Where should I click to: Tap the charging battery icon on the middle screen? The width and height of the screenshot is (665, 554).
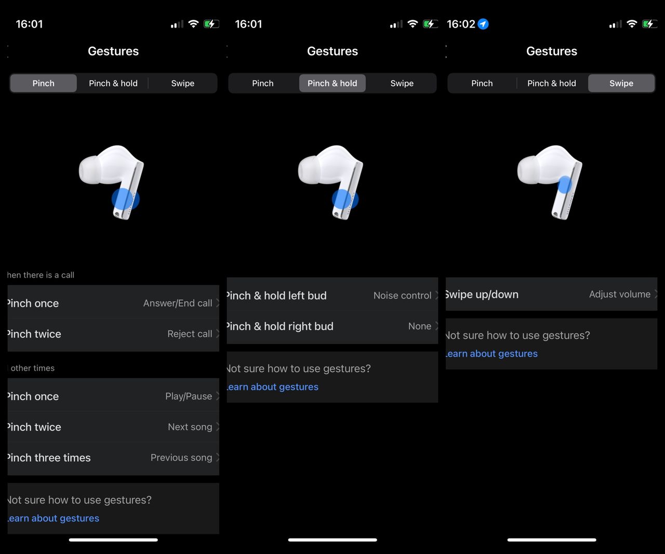431,23
